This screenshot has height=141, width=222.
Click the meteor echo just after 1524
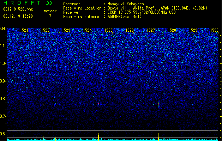(98, 104)
